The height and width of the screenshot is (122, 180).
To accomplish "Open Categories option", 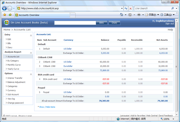I will pyautogui.click(x=12, y=86).
